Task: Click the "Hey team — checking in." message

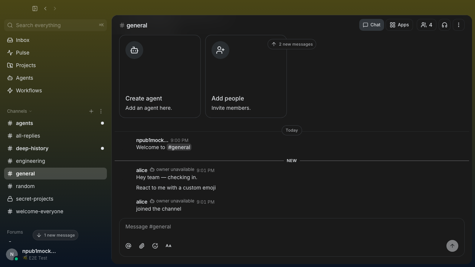Action: pyautogui.click(x=167, y=177)
